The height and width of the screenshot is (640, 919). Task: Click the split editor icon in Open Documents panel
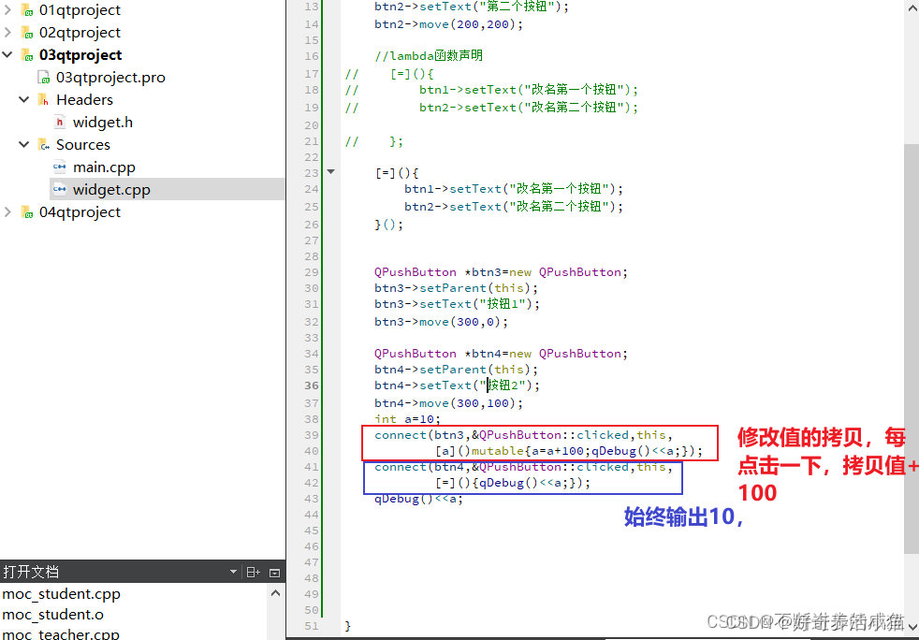pos(251,572)
